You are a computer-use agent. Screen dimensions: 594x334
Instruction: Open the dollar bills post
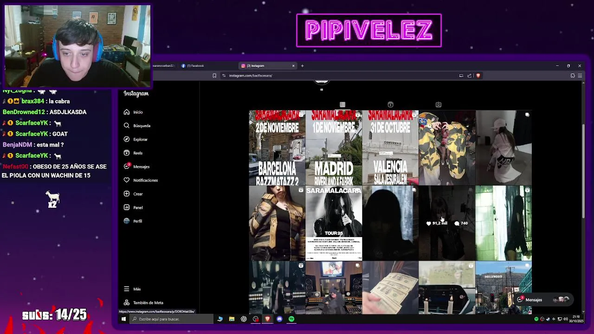pos(390,288)
